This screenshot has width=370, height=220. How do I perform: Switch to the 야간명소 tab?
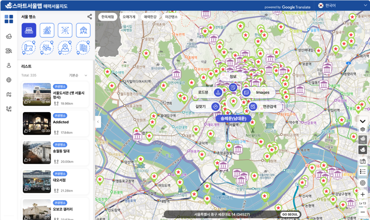click(x=171, y=17)
